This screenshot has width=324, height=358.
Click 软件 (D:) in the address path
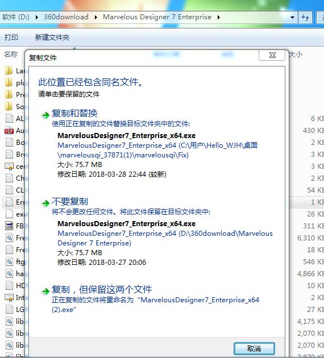click(16, 17)
